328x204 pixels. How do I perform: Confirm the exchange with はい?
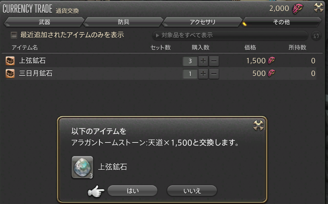coord(132,191)
